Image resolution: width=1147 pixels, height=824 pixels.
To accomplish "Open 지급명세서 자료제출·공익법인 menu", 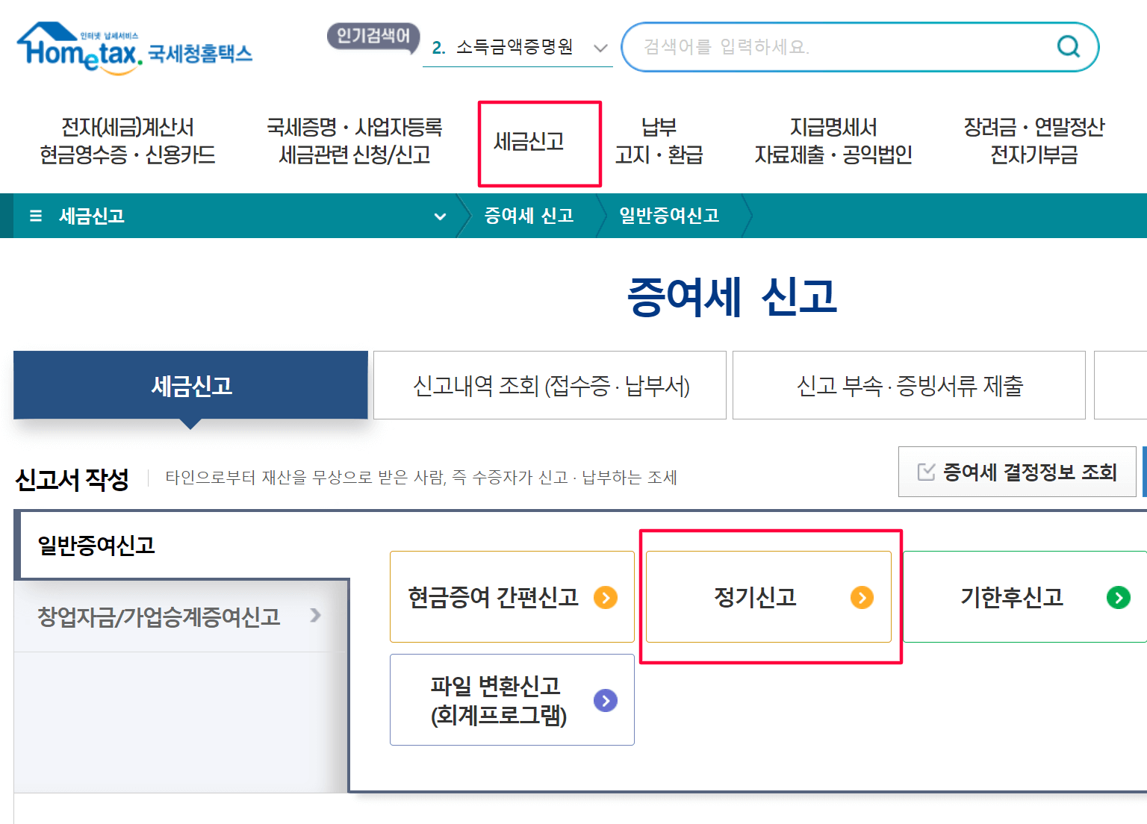I will click(x=833, y=141).
